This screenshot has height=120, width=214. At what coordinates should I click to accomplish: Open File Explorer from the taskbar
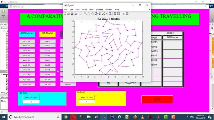pyautogui.click(x=89, y=117)
